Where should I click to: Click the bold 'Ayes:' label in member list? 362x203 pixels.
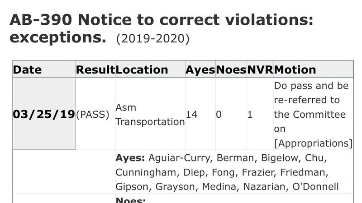coord(130,159)
